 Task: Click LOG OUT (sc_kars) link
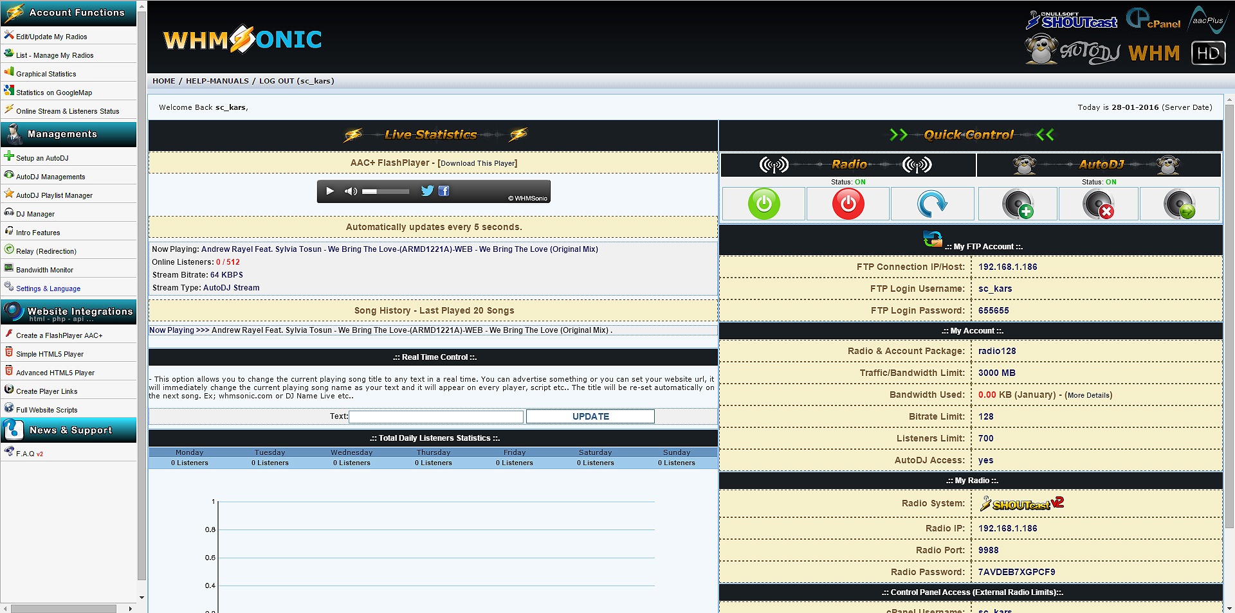tap(296, 81)
